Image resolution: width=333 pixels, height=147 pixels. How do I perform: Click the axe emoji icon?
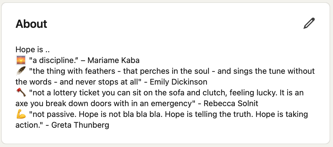21,93
